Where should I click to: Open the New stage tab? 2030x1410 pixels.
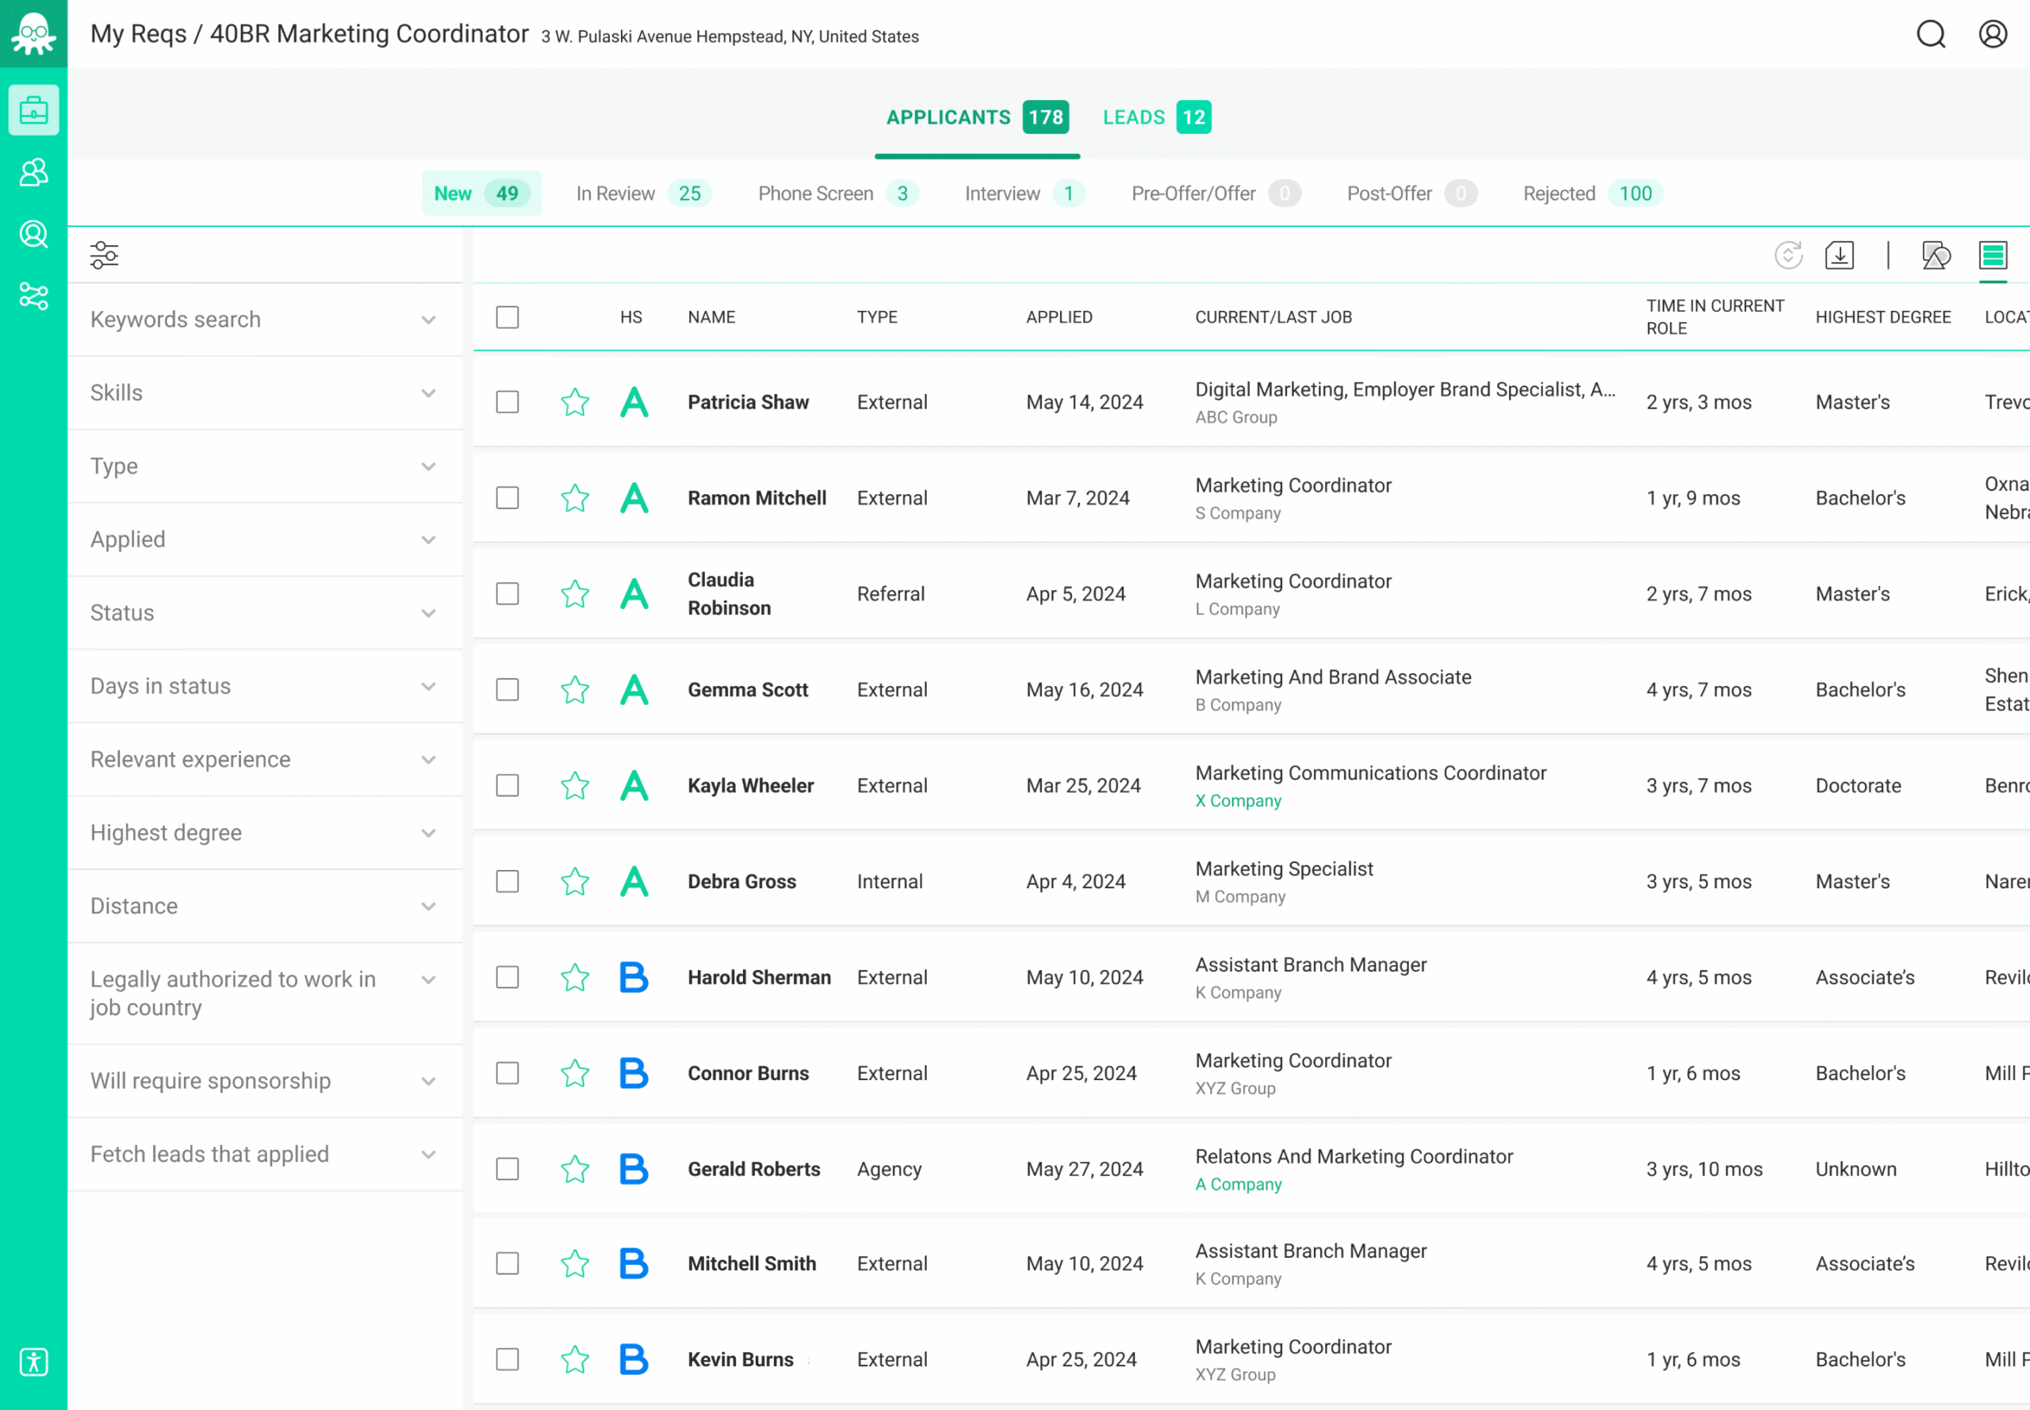[x=481, y=193]
